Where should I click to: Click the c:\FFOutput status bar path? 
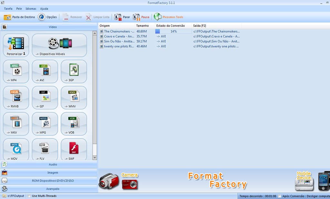pyautogui.click(x=16, y=196)
